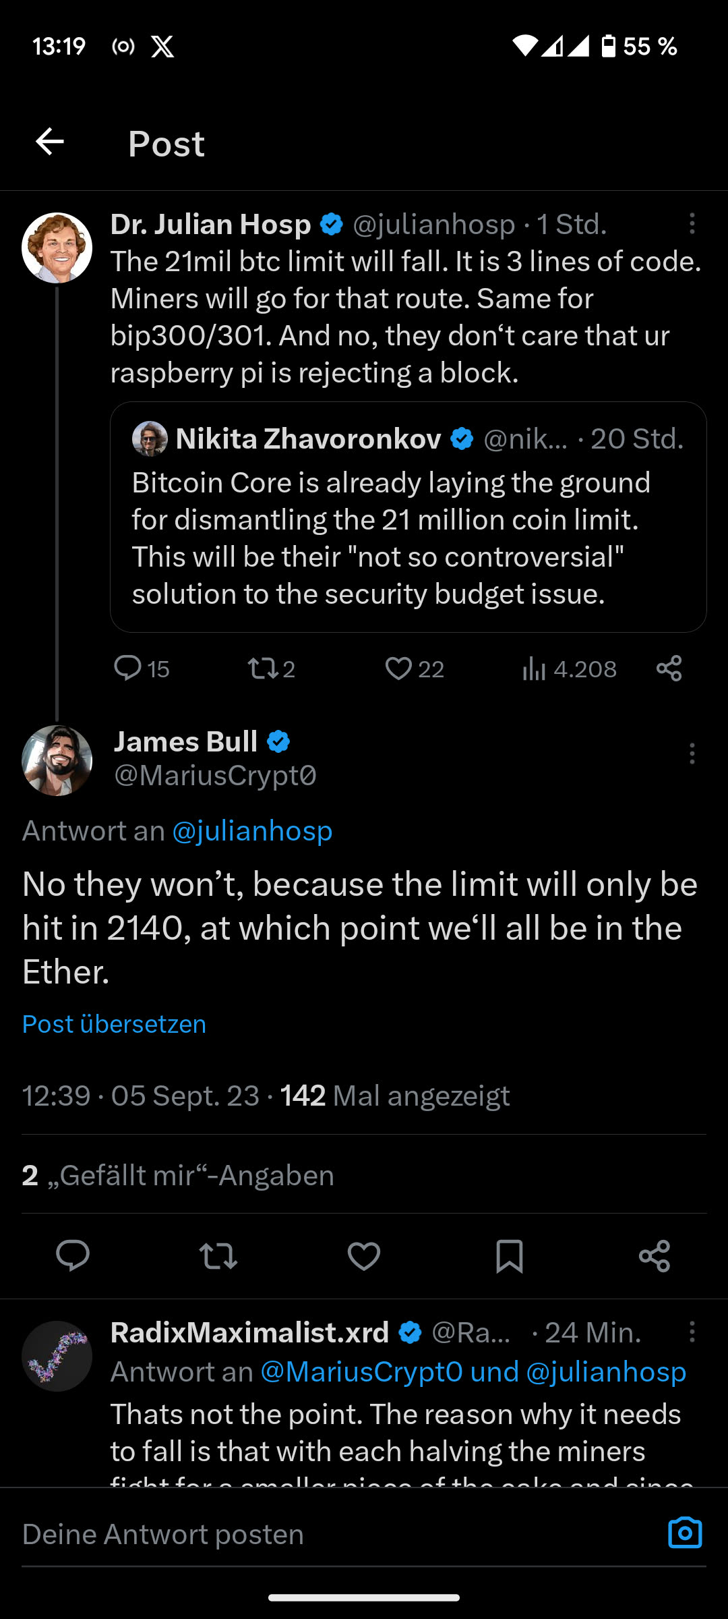Reply to Julian Hosp's post via comment icon
Screen dimensions: 728x1619
click(x=127, y=668)
